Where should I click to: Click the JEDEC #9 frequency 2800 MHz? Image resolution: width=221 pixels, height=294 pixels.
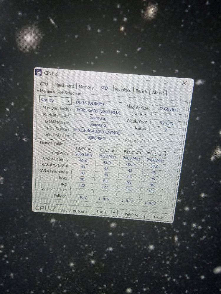pyautogui.click(x=131, y=158)
